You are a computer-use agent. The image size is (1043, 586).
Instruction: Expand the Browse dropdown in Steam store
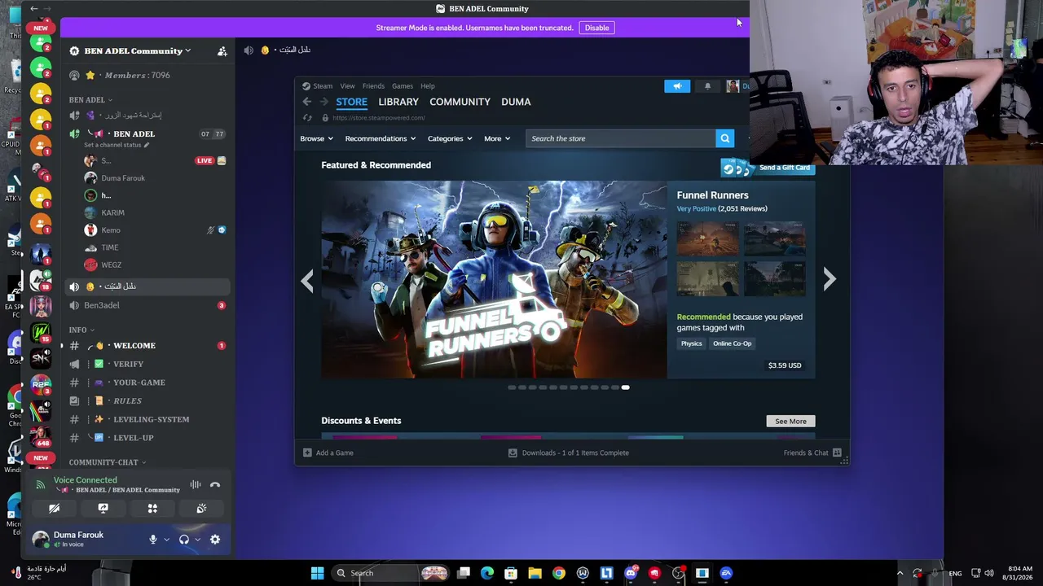pos(316,138)
